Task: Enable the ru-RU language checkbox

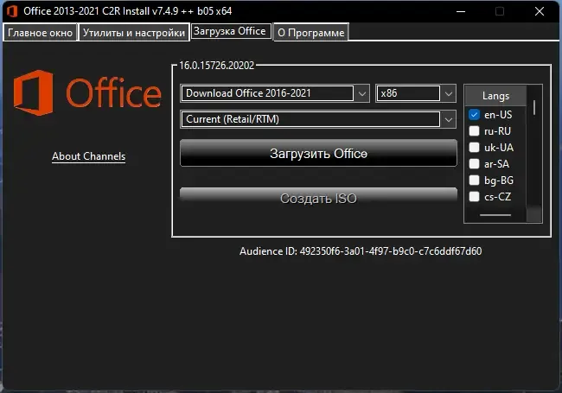Action: (474, 131)
